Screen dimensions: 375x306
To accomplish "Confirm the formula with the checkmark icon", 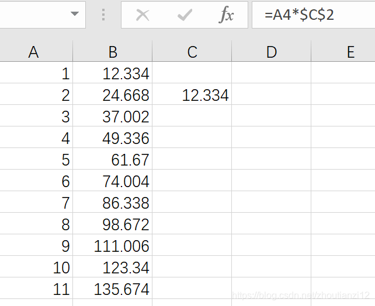I will 185,15.
